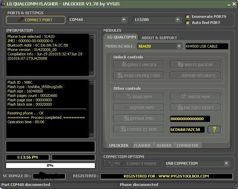The image size is (238, 189).
Task: Click the REPAIR NVM button
Action: pos(139,108)
